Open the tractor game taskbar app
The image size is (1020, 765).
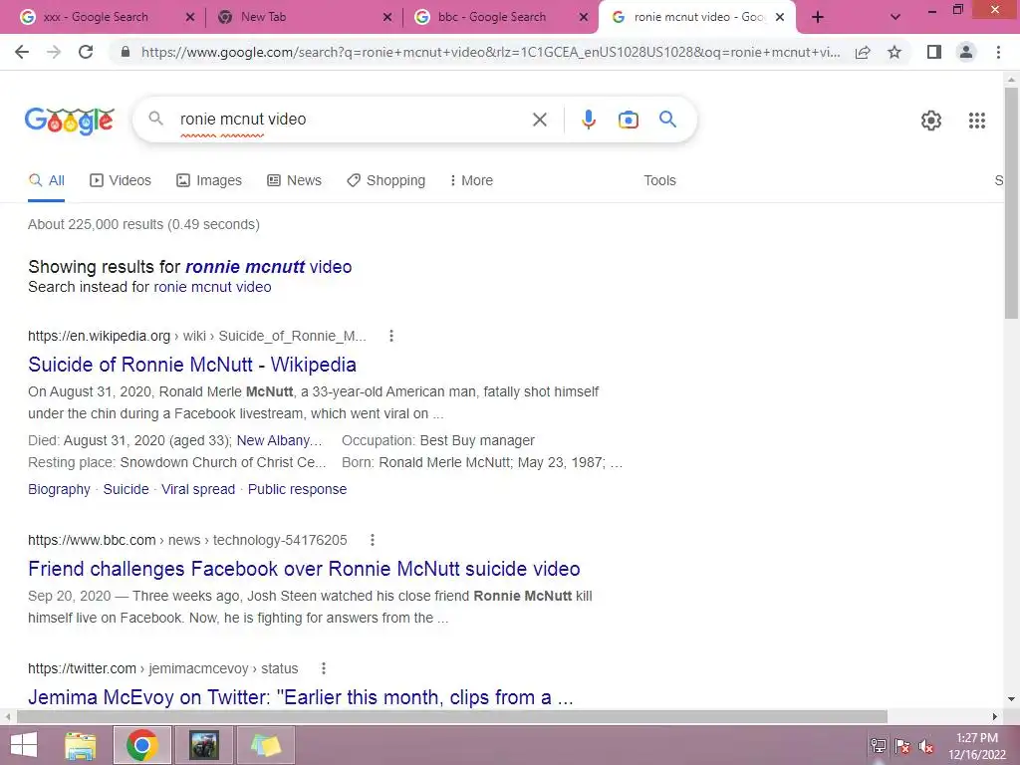click(x=204, y=745)
